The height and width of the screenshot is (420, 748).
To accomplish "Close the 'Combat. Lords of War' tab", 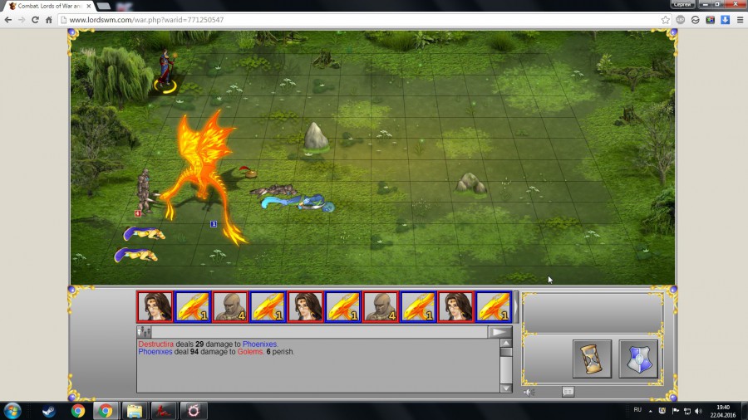I will point(89,6).
